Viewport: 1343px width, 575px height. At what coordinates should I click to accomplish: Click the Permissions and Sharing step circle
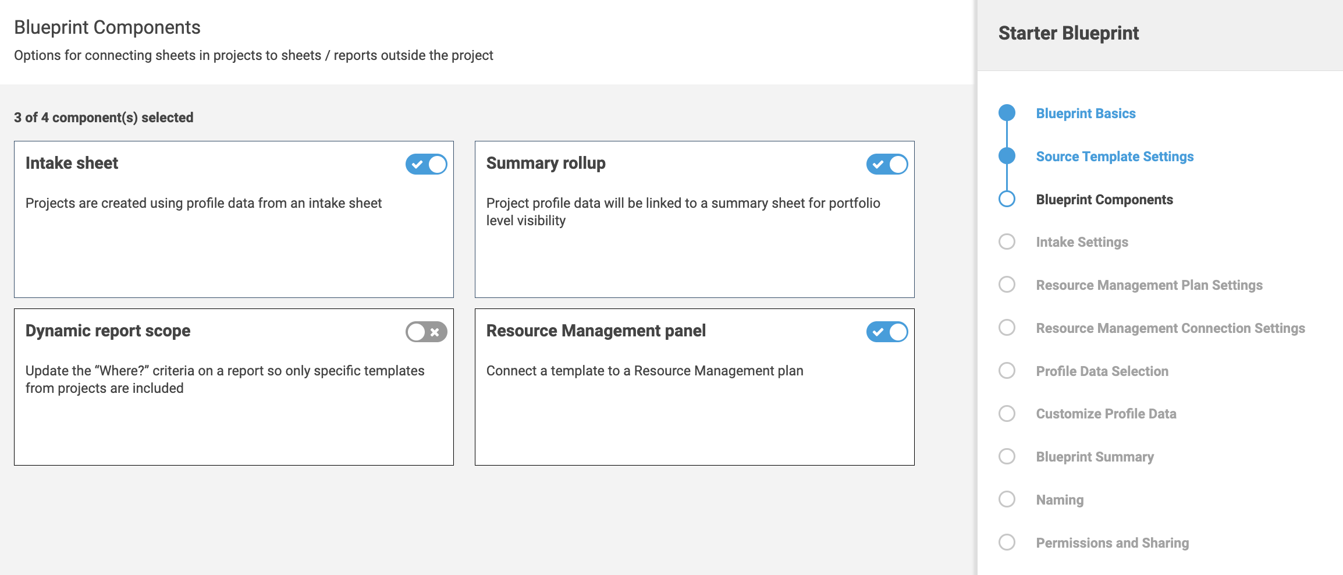(1007, 542)
